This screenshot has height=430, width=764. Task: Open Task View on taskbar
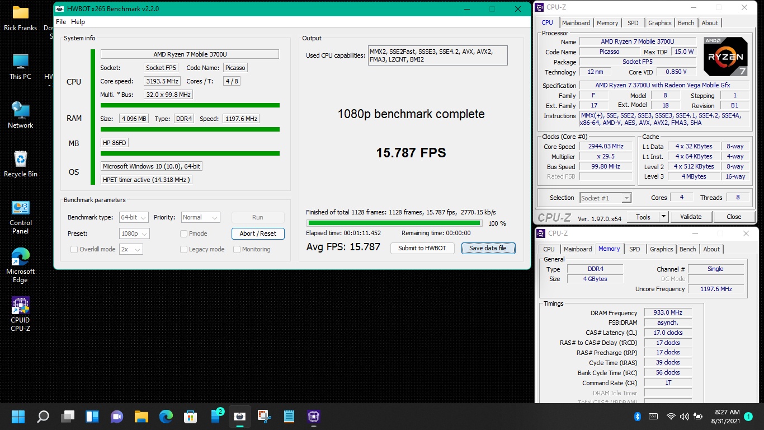[x=68, y=417]
